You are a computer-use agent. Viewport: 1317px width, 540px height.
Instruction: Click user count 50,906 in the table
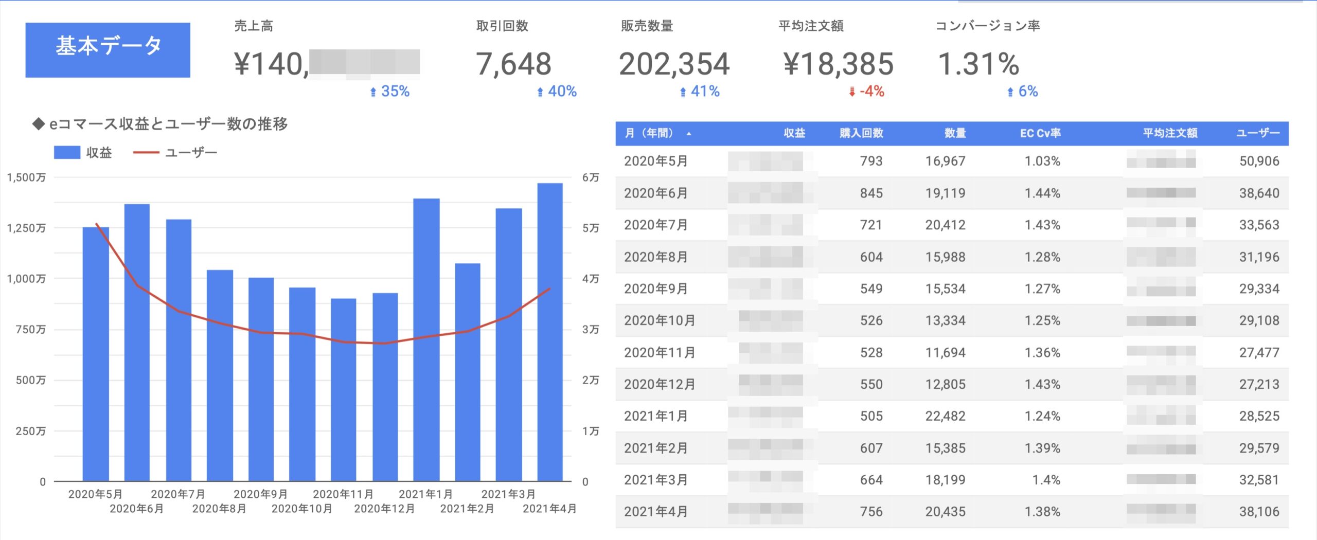coord(1259,161)
